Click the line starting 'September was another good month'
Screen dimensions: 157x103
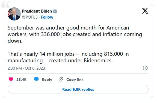[x=68, y=28]
